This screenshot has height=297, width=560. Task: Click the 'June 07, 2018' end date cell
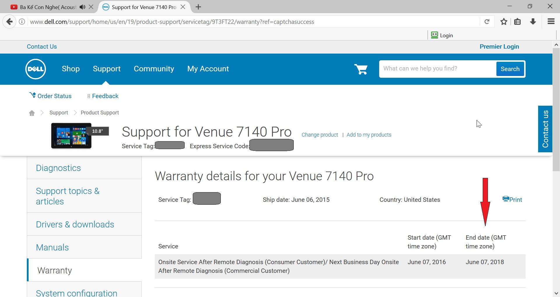pyautogui.click(x=485, y=262)
